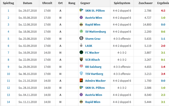Click the Spielsystem column header
Image resolution: width=169 pixels, height=106 pixels.
click(x=122, y=3)
